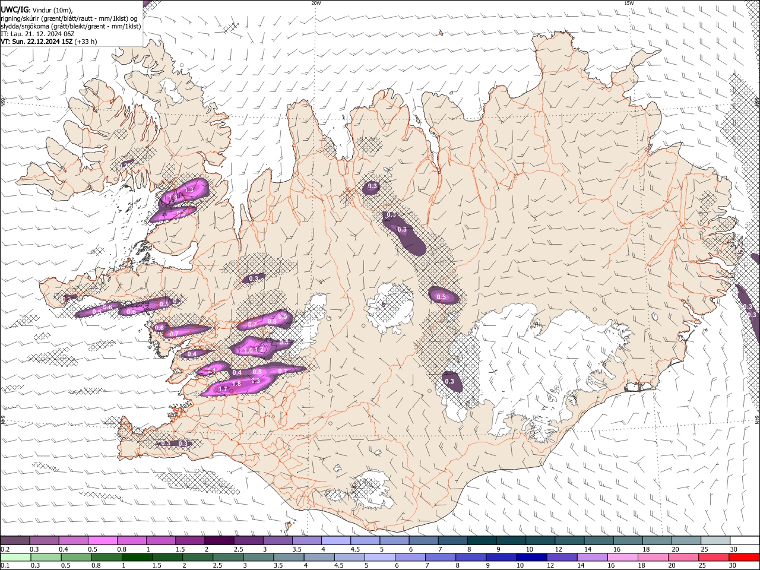Click the (+33 h) forecast offset text

(x=86, y=42)
